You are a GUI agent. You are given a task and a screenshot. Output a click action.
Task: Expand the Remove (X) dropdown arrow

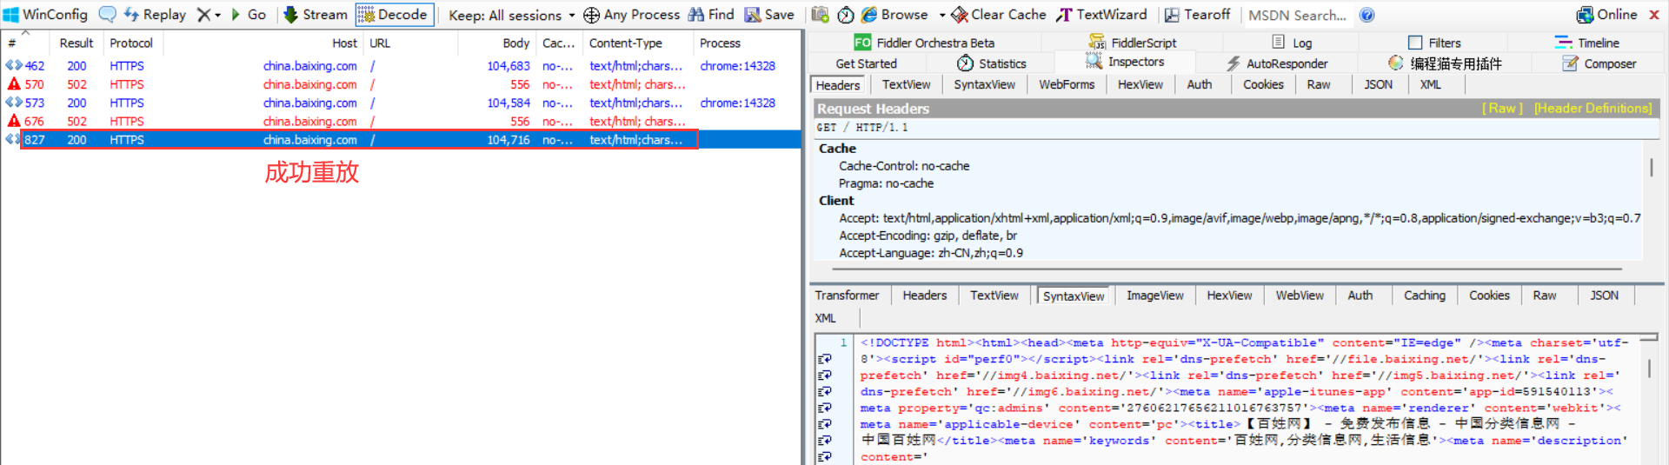point(217,15)
